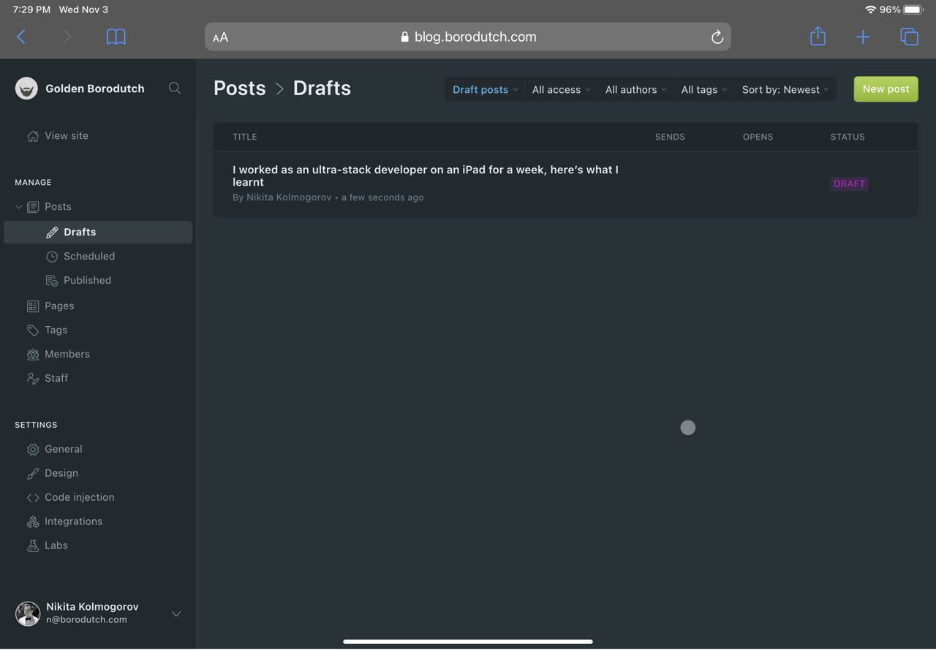
Task: Tap the battery indicator in status bar
Action: pyautogui.click(x=914, y=10)
